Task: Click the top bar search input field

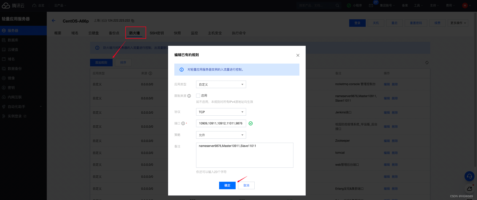Action: tap(316, 5)
